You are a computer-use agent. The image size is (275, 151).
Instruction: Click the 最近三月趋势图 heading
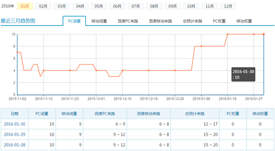pos(18,21)
